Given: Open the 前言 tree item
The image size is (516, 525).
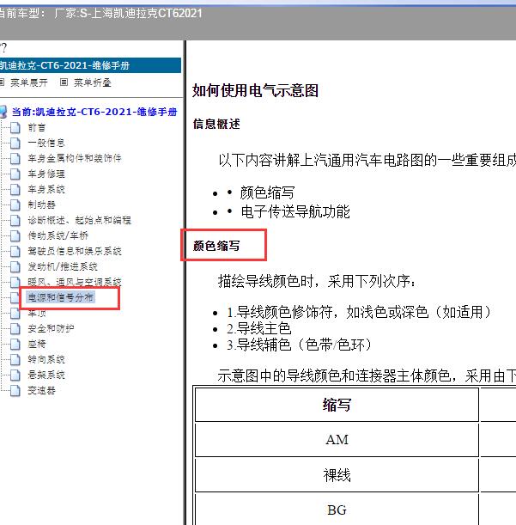Looking at the screenshot, I should point(36,127).
